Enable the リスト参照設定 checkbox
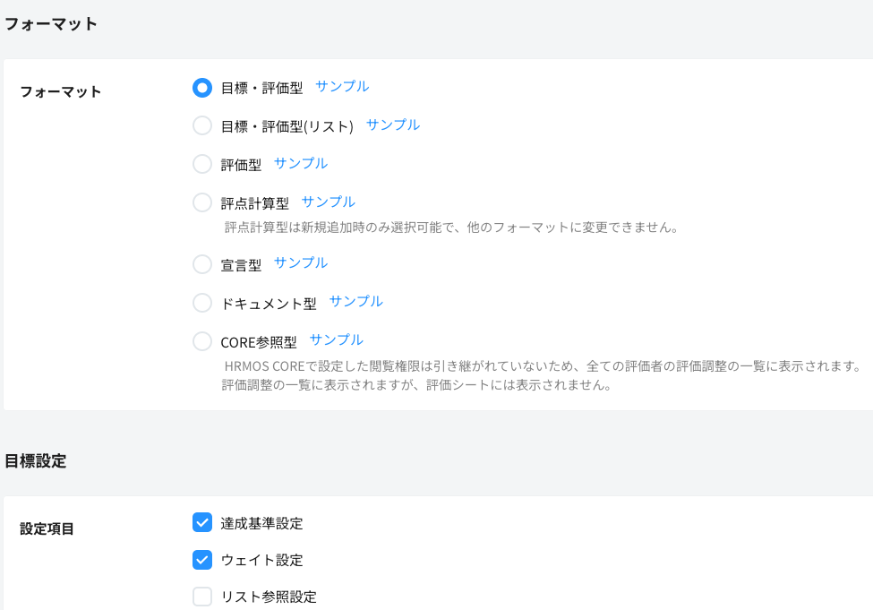This screenshot has height=610, width=873. coord(202,597)
